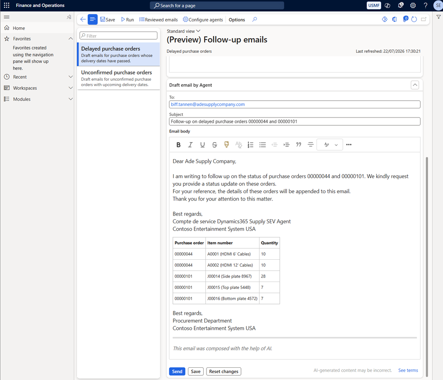Open the text alignment option
Screen dimensions: 443x380
coord(311,144)
